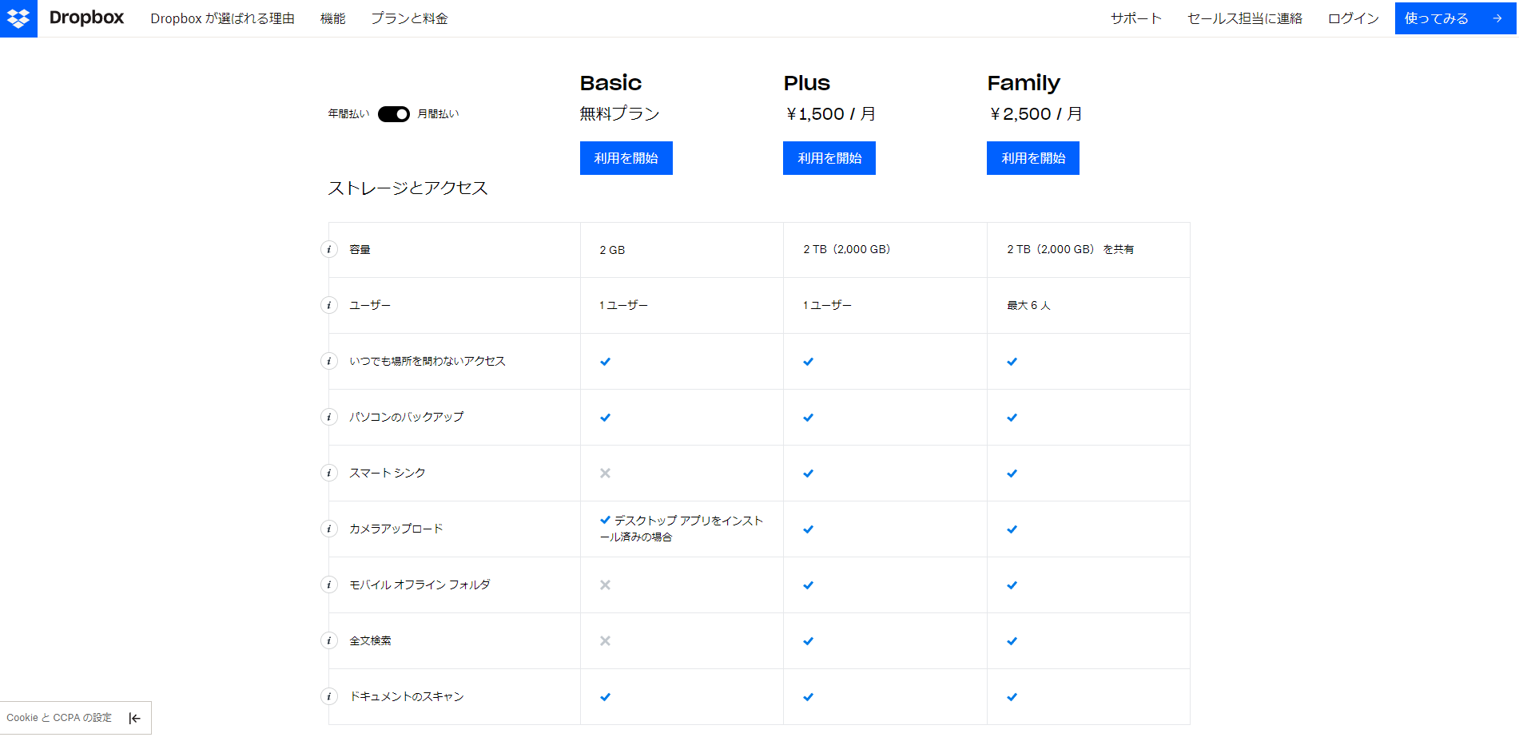This screenshot has height=749, width=1519.
Task: Open info icon for ドキュメントのスキャン
Action: pos(329,696)
